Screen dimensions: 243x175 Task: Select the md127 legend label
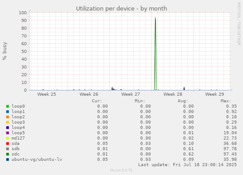pyautogui.click(x=18, y=138)
